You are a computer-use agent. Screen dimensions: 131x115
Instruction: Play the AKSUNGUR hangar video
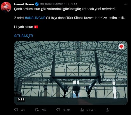(71, 73)
